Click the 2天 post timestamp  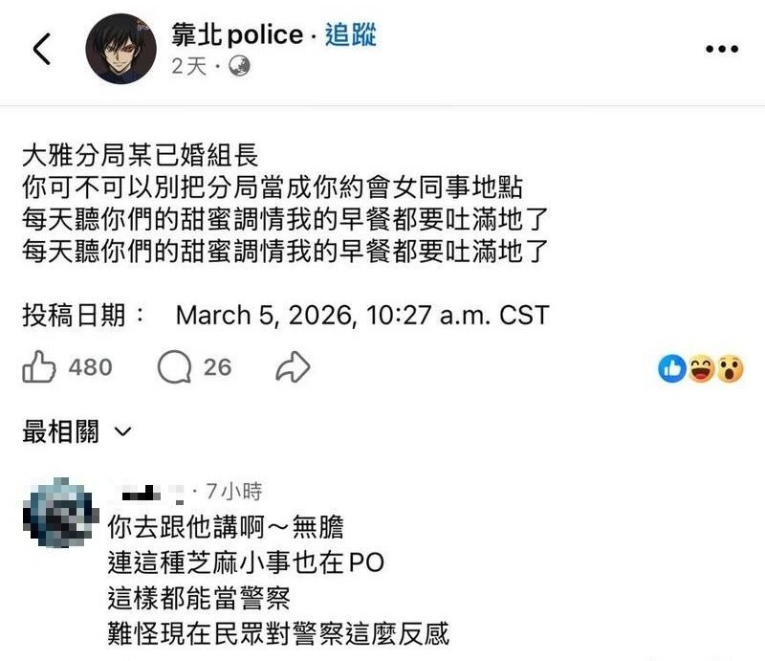(189, 66)
